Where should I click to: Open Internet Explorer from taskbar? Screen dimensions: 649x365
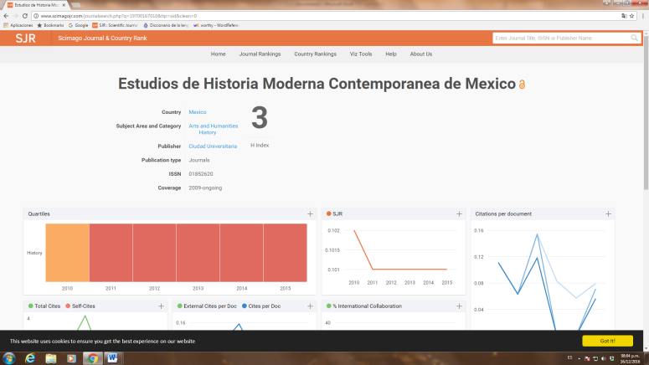[30, 357]
